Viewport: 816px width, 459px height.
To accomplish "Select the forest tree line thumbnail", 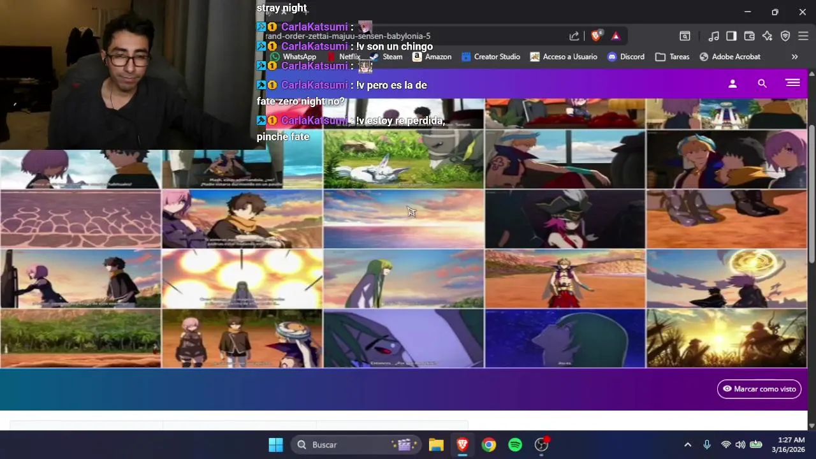I will (80, 339).
